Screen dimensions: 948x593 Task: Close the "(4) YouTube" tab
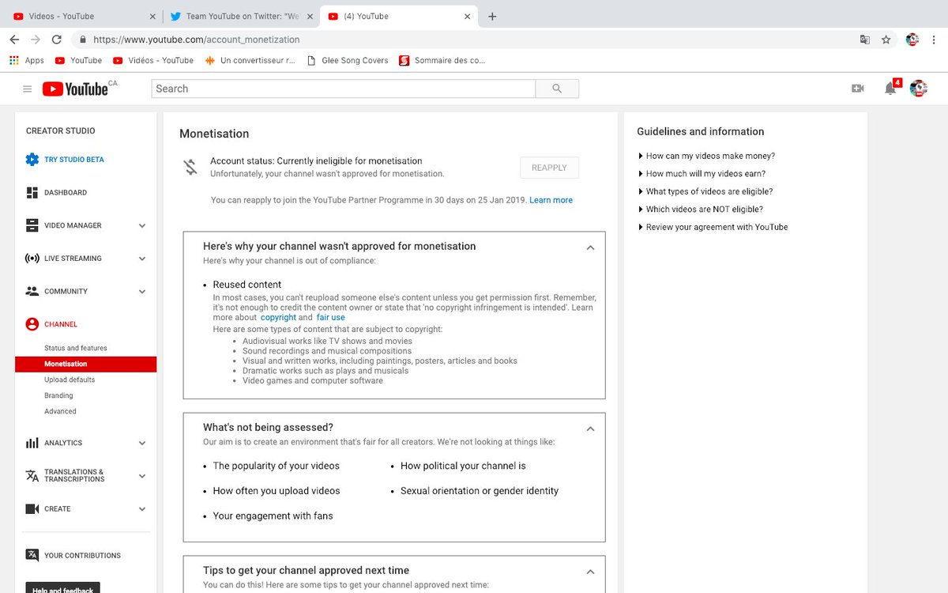pos(468,16)
